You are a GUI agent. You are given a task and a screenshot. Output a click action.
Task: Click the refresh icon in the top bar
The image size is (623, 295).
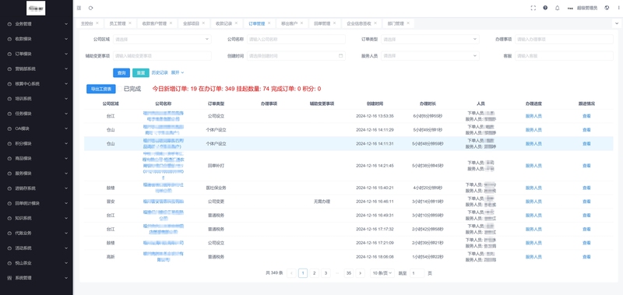pos(91,8)
